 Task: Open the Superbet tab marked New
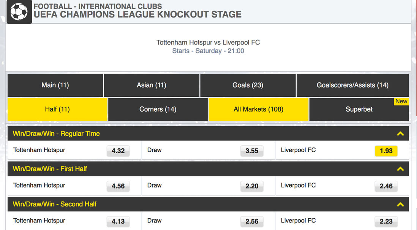pos(359,109)
